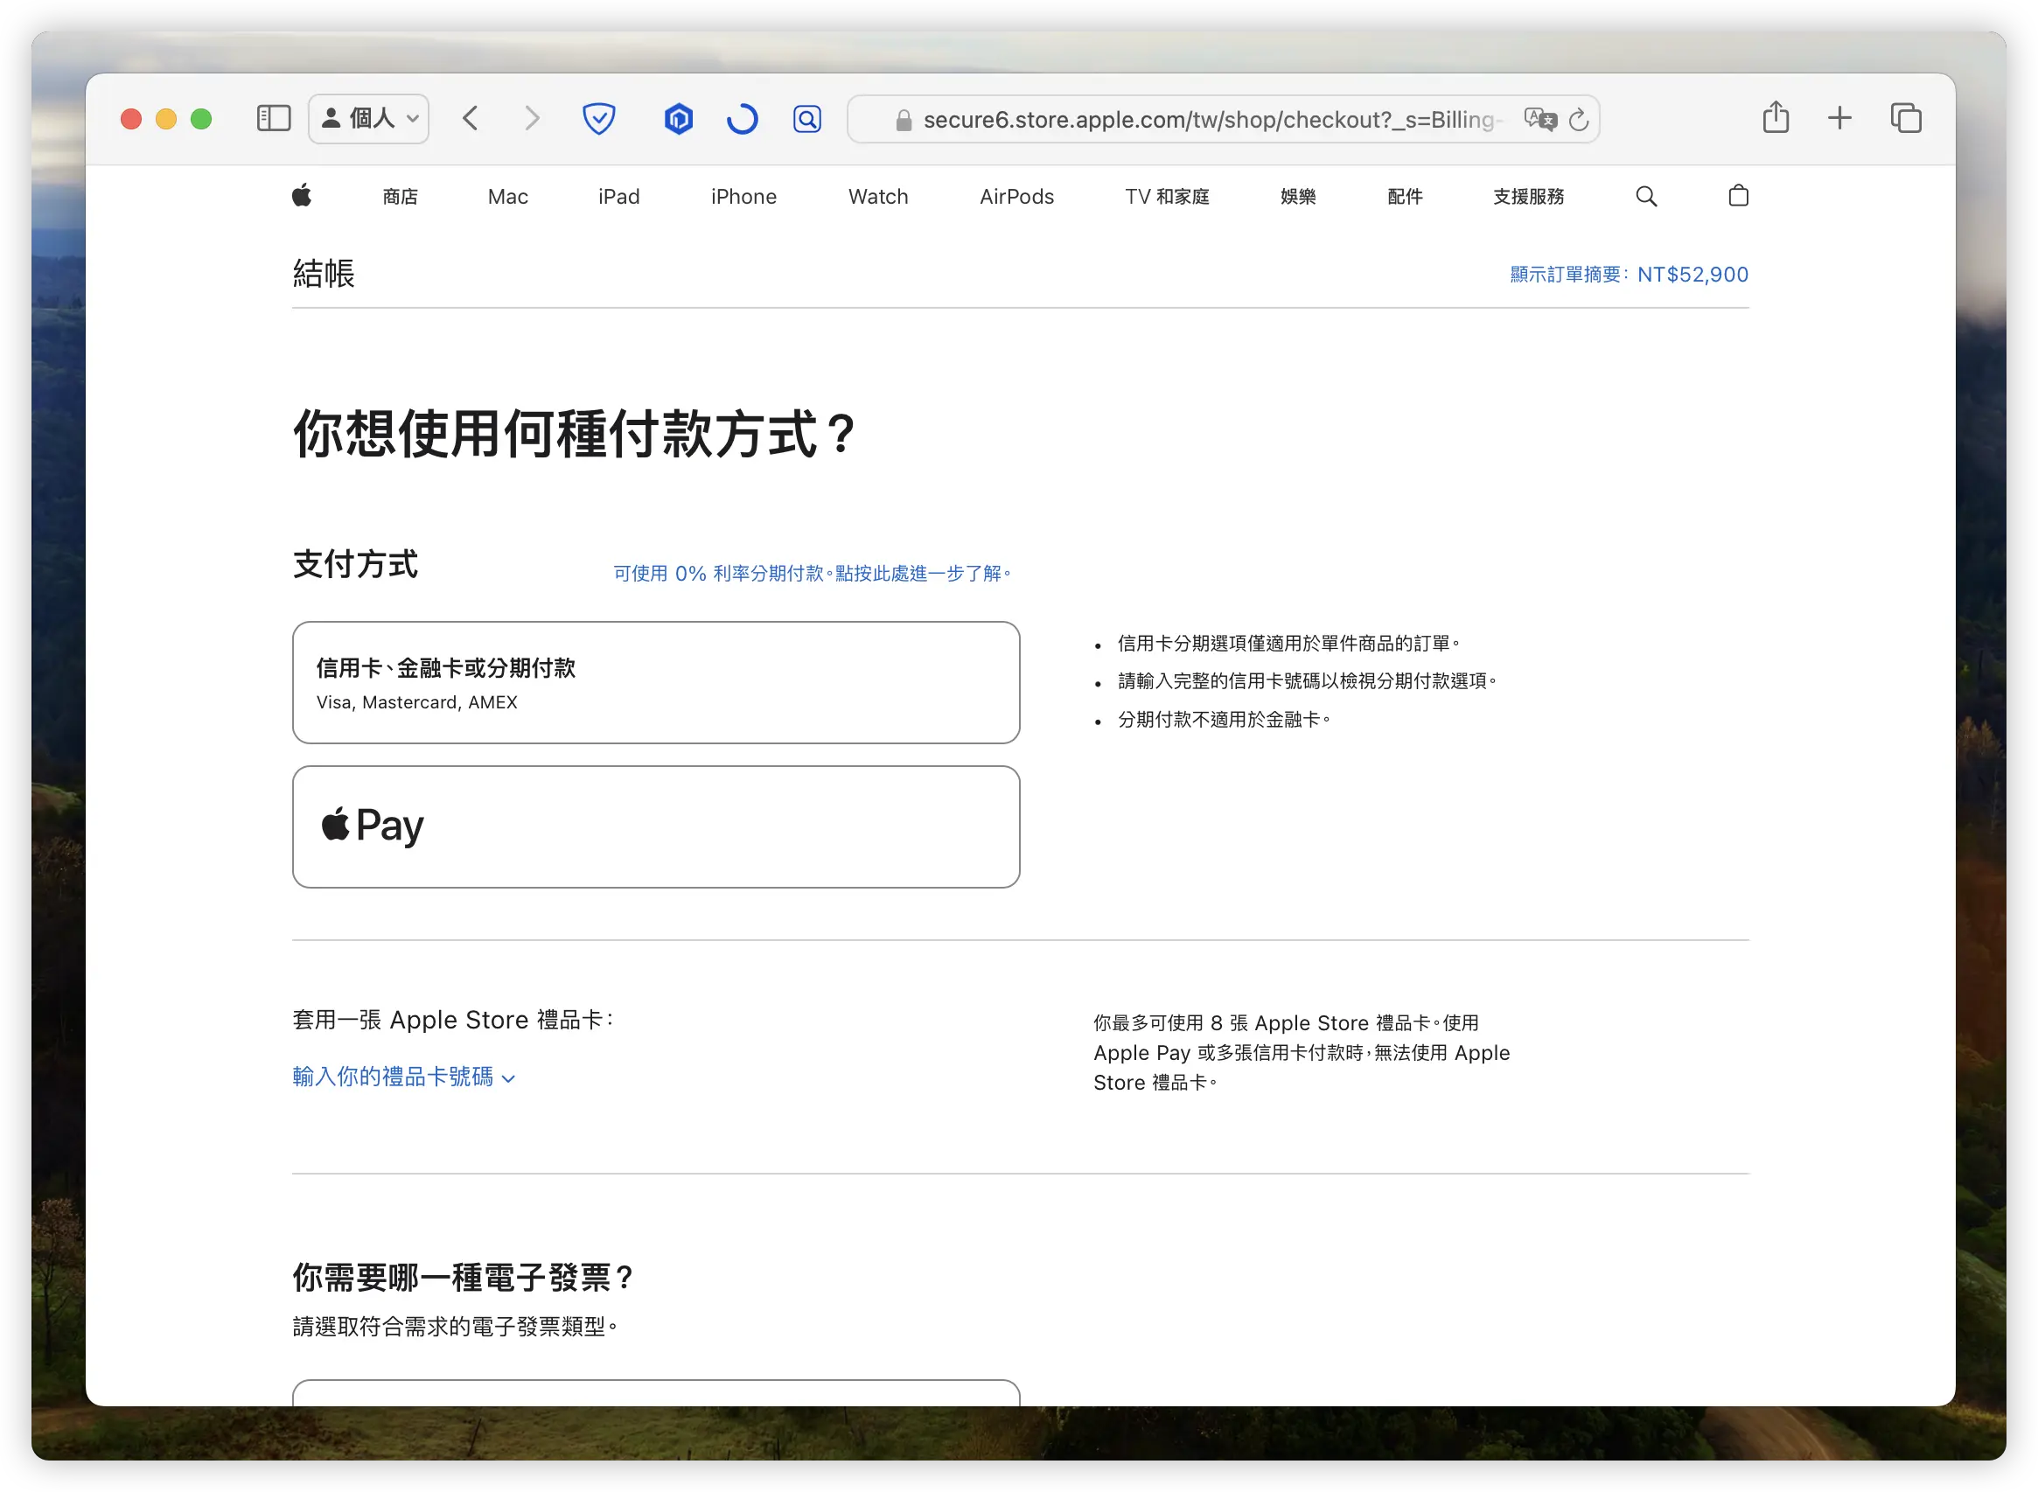Expand 輸入你的禮品卡號碼 gift card entry

pos(403,1077)
